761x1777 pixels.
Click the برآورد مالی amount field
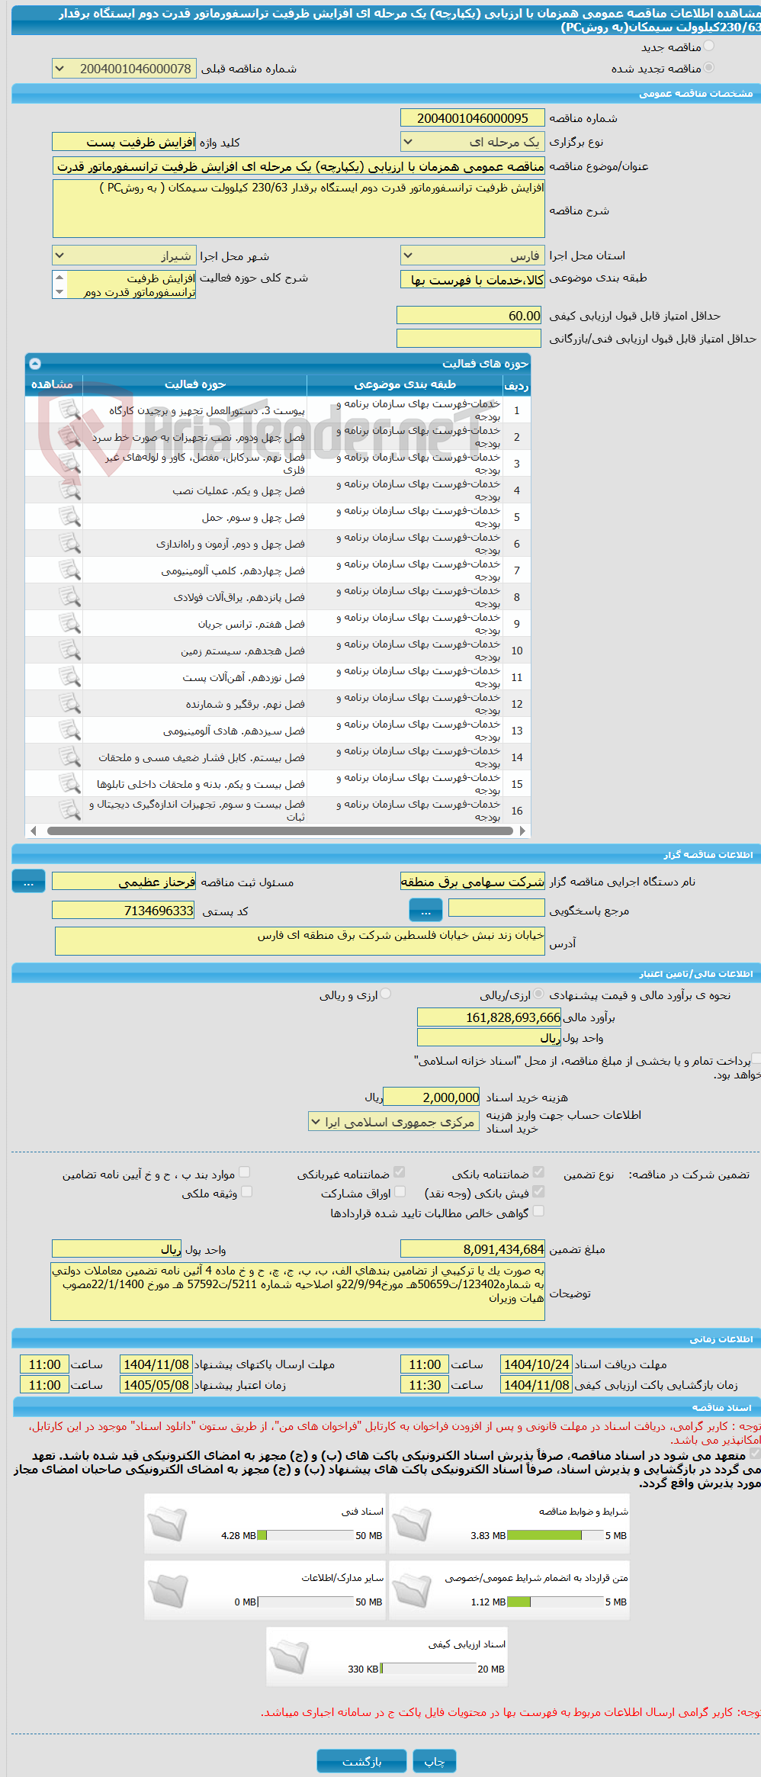(x=489, y=1017)
